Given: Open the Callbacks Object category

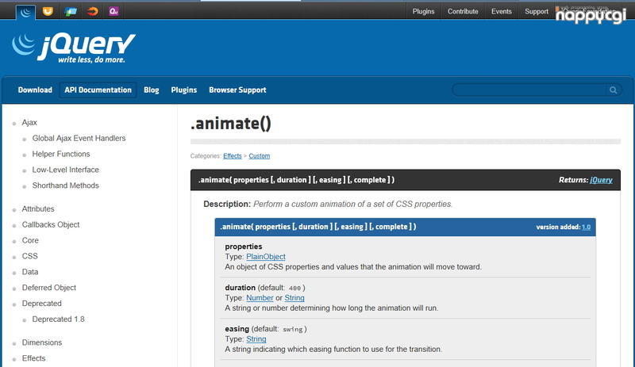Looking at the screenshot, I should pyautogui.click(x=51, y=224).
